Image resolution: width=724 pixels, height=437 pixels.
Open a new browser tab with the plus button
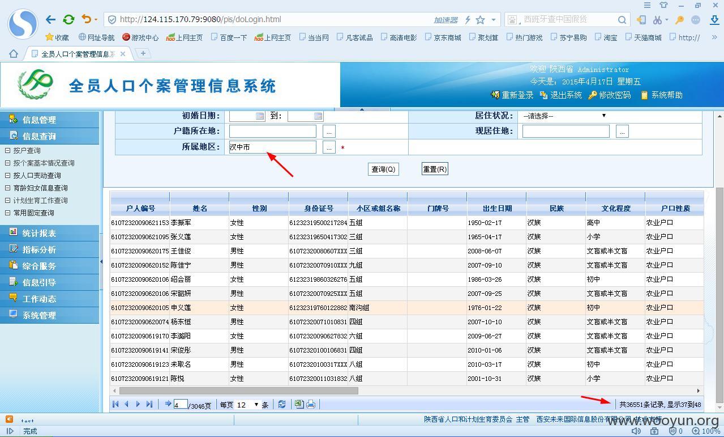143,53
